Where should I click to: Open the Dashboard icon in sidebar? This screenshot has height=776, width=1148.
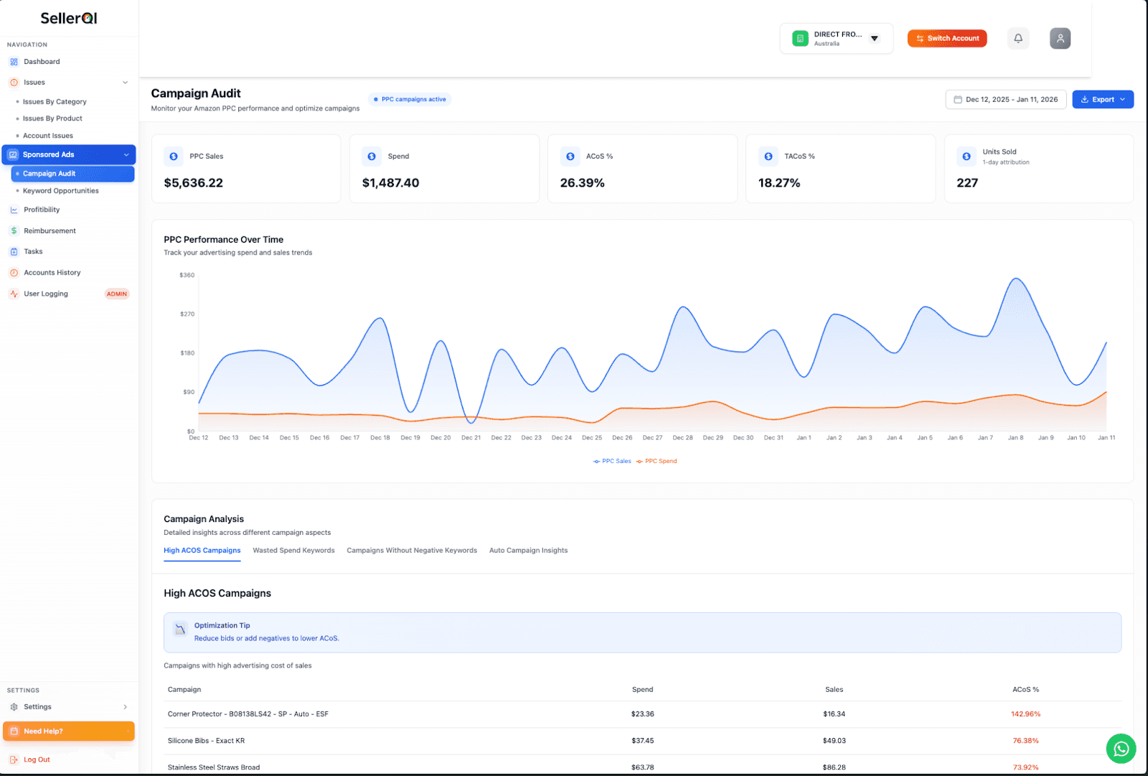(x=14, y=62)
